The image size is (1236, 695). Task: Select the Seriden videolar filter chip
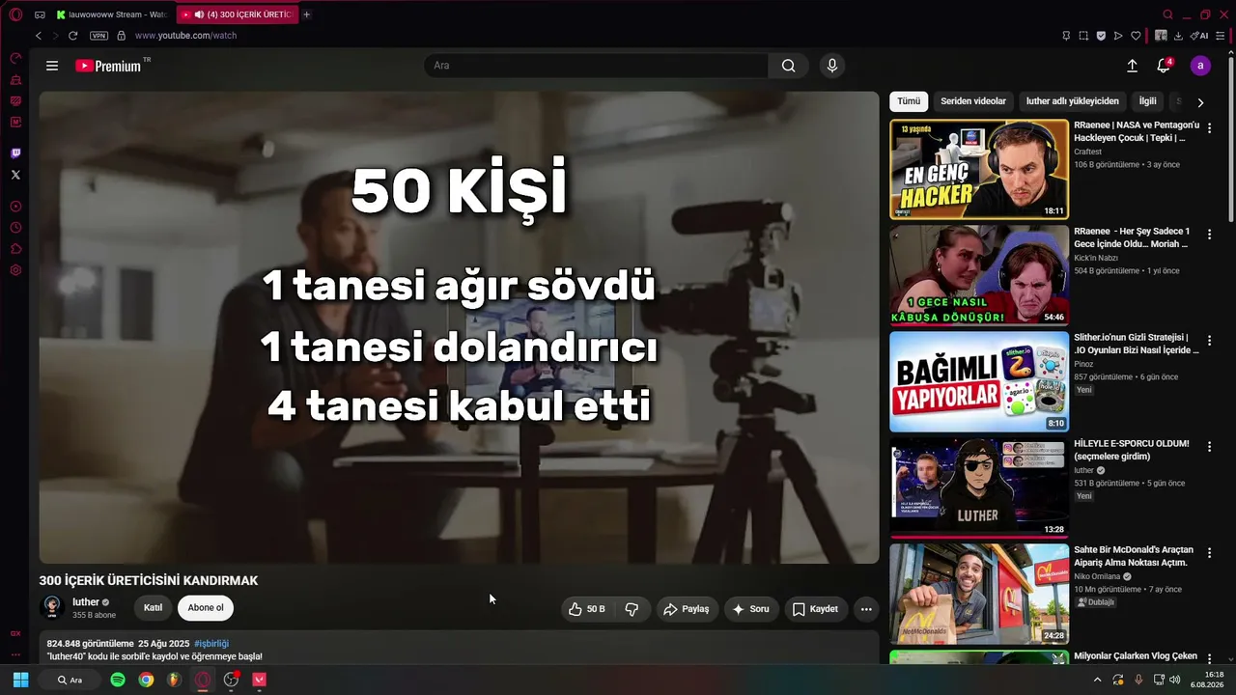973,101
